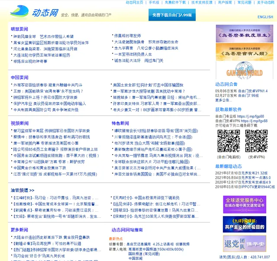Open 2021年05月04日无界发布一点通5.0 item
The image size is (277, 261).
[243, 177]
